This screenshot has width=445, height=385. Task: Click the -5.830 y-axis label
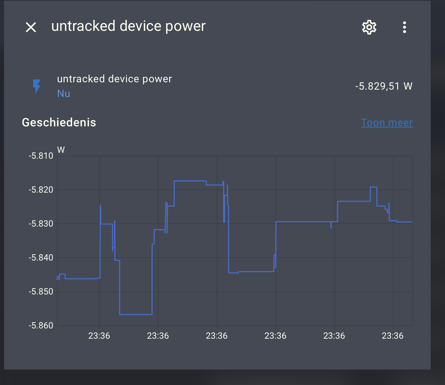41,224
